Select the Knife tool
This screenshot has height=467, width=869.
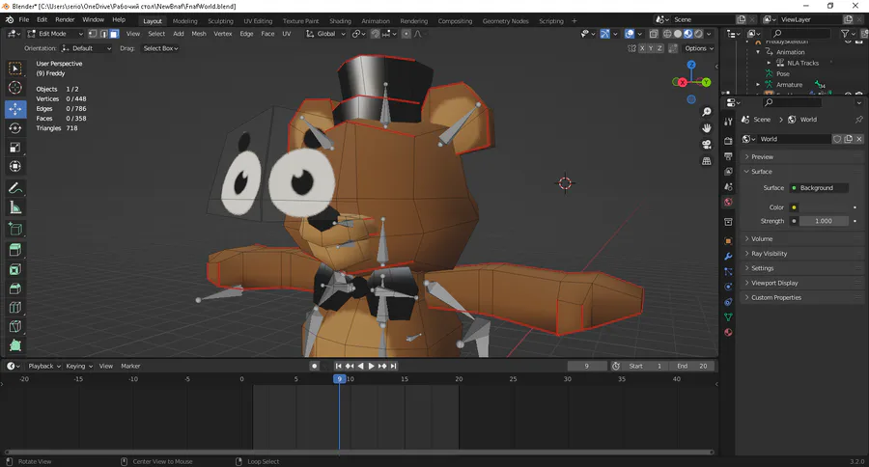point(15,326)
